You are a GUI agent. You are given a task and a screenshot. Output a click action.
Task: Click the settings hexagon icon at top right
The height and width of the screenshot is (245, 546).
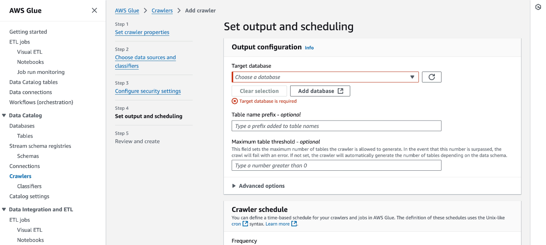coord(538,8)
